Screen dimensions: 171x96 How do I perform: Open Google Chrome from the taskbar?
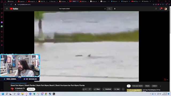pyautogui.click(x=46, y=94)
